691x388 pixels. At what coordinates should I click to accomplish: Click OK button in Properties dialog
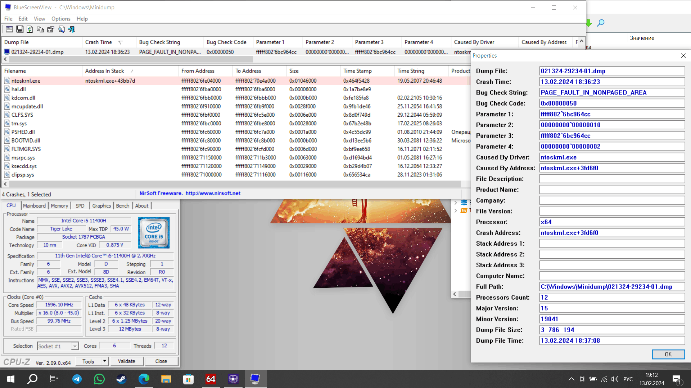click(x=669, y=354)
